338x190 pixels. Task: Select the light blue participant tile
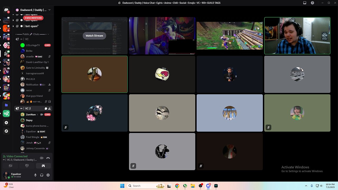point(230,113)
